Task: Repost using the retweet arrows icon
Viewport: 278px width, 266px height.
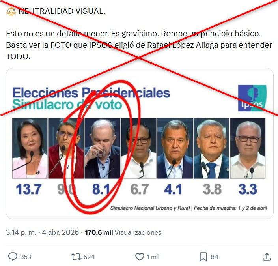Action: [76, 257]
